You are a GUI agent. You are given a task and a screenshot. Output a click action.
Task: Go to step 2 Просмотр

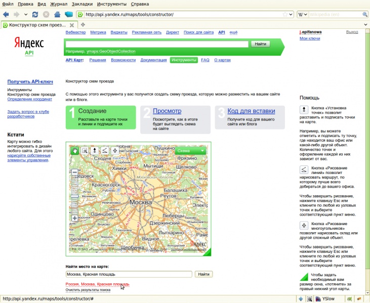click(x=167, y=111)
